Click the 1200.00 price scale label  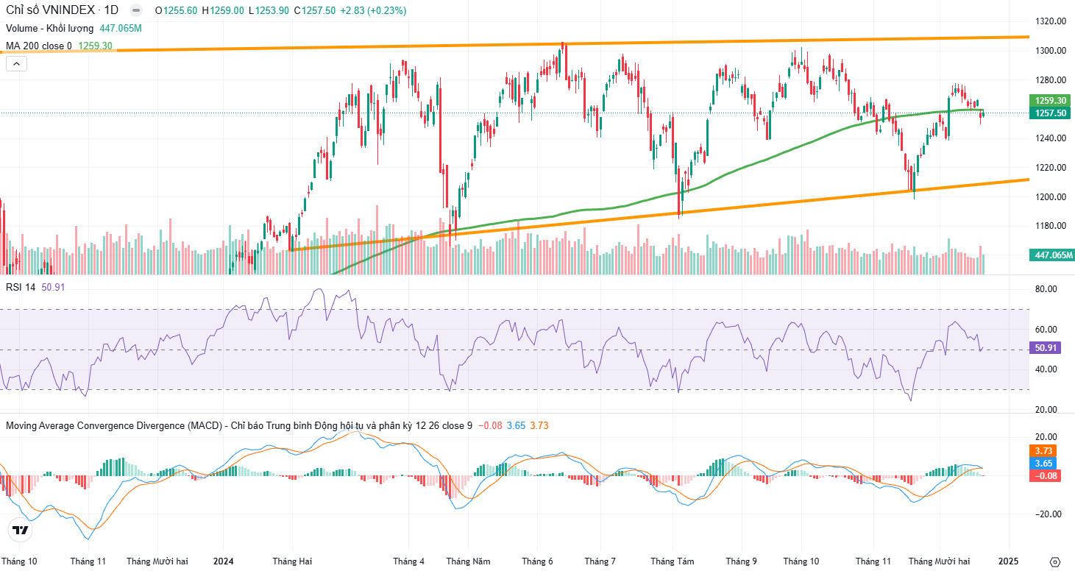(1051, 197)
